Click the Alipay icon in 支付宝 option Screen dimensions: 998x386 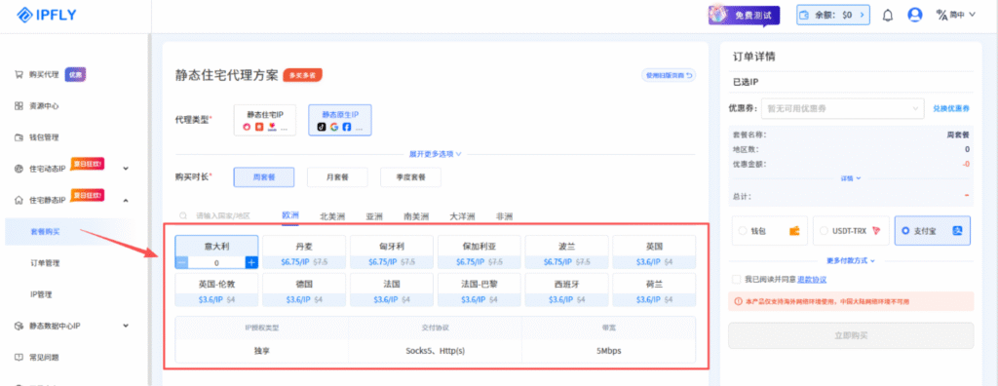click(957, 231)
